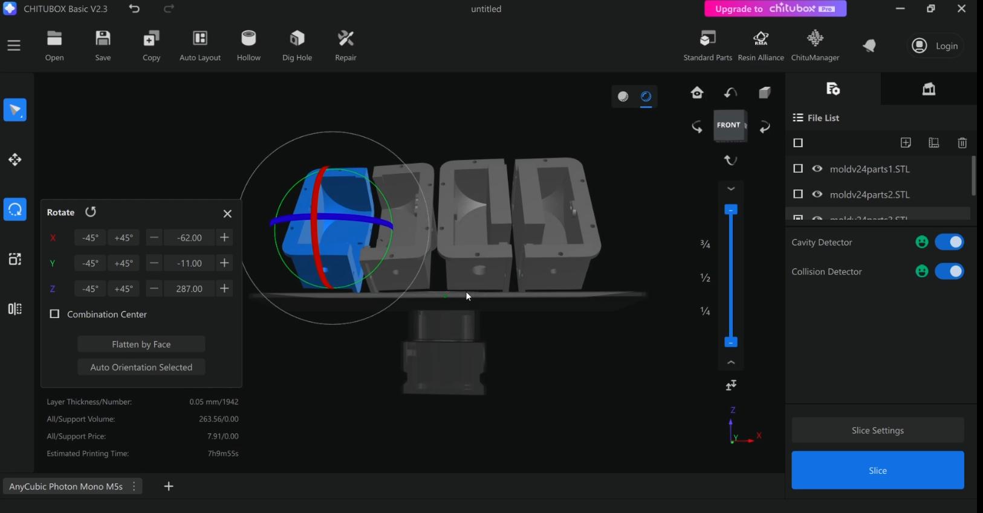
Task: Click the top handle of layer slider
Action: 731,210
